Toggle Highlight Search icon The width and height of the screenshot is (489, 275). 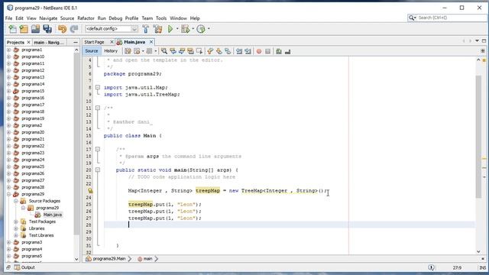190,51
